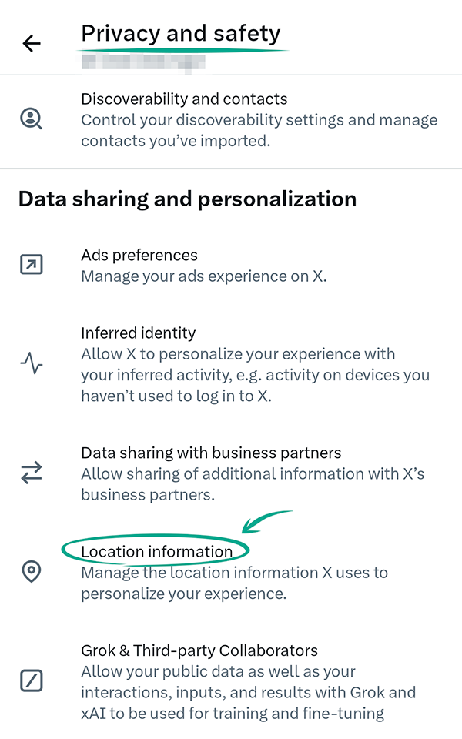Viewport: 462px width, 739px height.
Task: Go back using the left arrow
Action: point(32,44)
